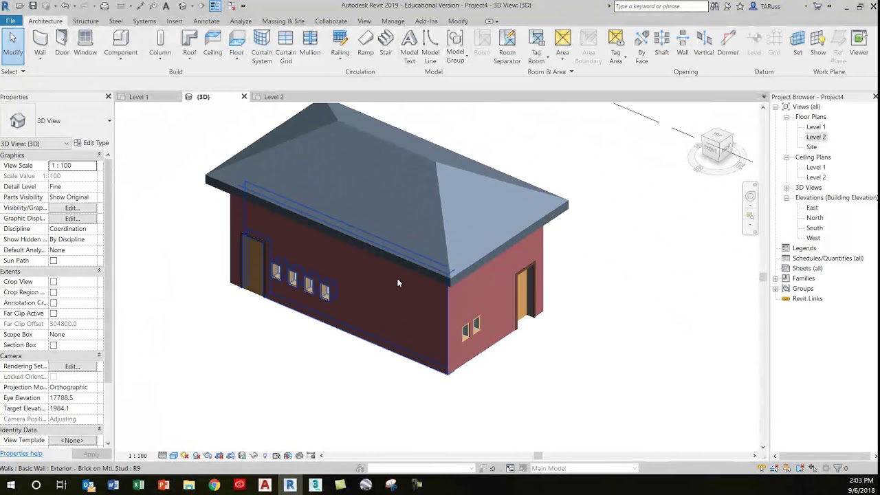This screenshot has width=880, height=495.
Task: Open the Annotate ribbon tab
Action: coord(206,21)
